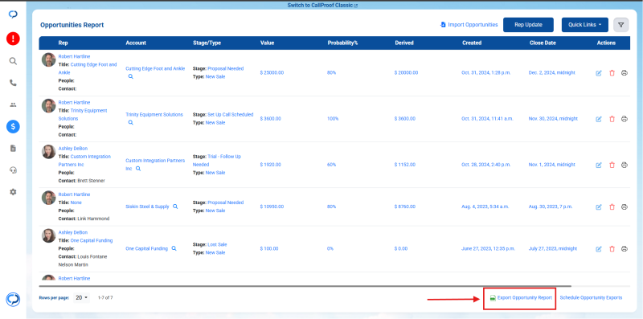Delete the Trinity Equipment Solutions opportunity

pos(612,119)
